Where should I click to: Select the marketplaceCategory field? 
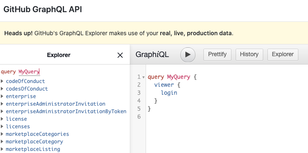34,142
